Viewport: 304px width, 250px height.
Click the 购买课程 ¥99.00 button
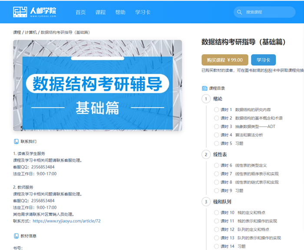pyautogui.click(x=225, y=60)
